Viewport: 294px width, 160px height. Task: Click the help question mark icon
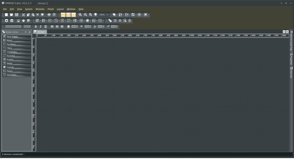point(54,15)
